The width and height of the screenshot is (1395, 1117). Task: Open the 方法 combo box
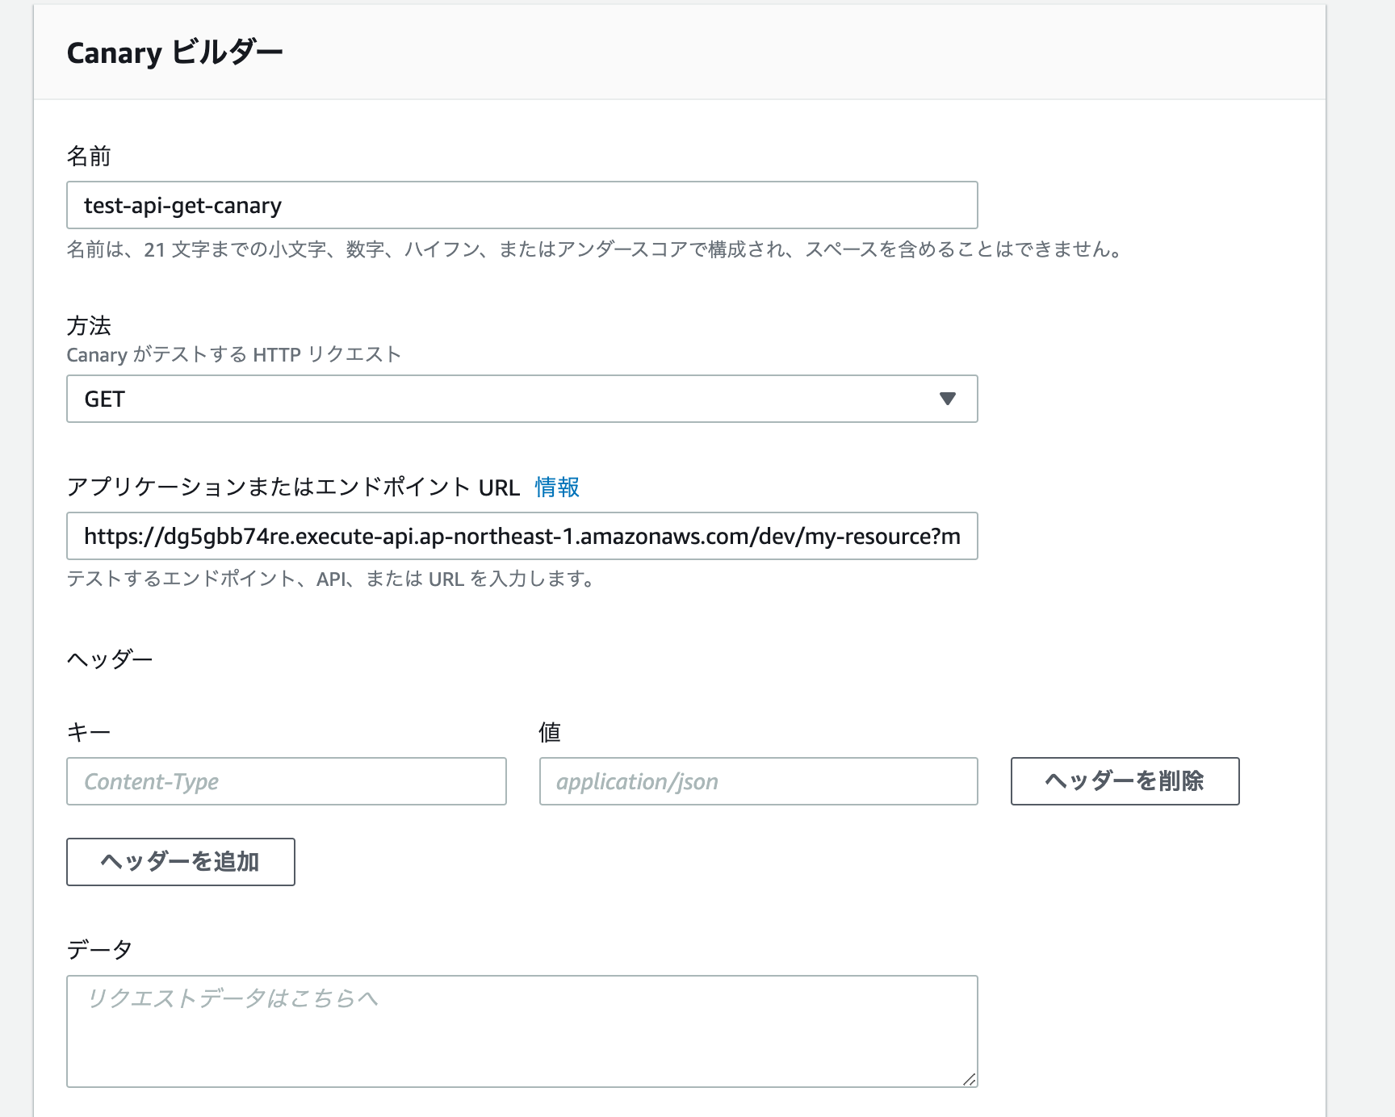[522, 399]
